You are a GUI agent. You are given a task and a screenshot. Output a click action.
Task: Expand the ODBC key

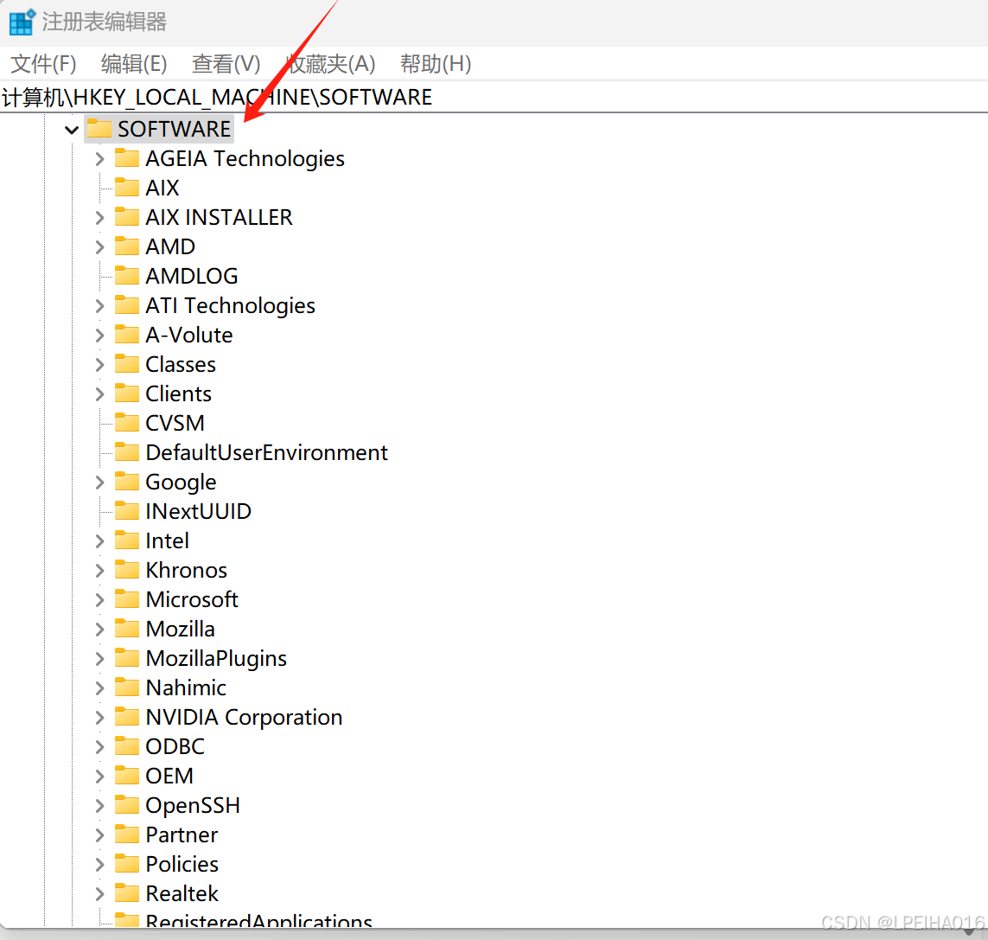click(99, 747)
